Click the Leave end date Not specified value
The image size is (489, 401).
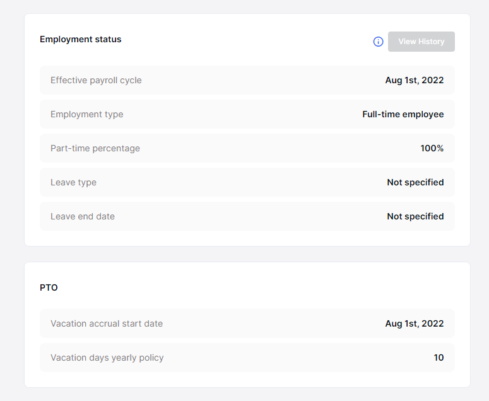pyautogui.click(x=415, y=216)
